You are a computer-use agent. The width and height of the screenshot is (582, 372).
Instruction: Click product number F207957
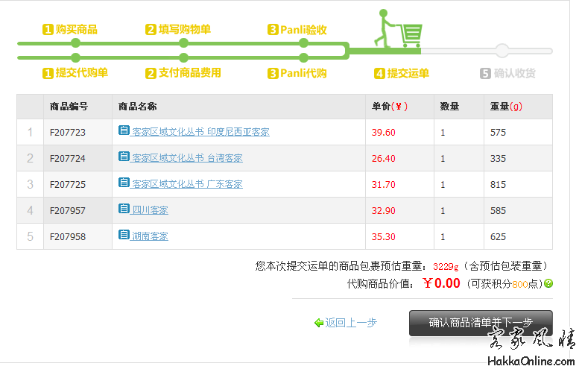68,211
